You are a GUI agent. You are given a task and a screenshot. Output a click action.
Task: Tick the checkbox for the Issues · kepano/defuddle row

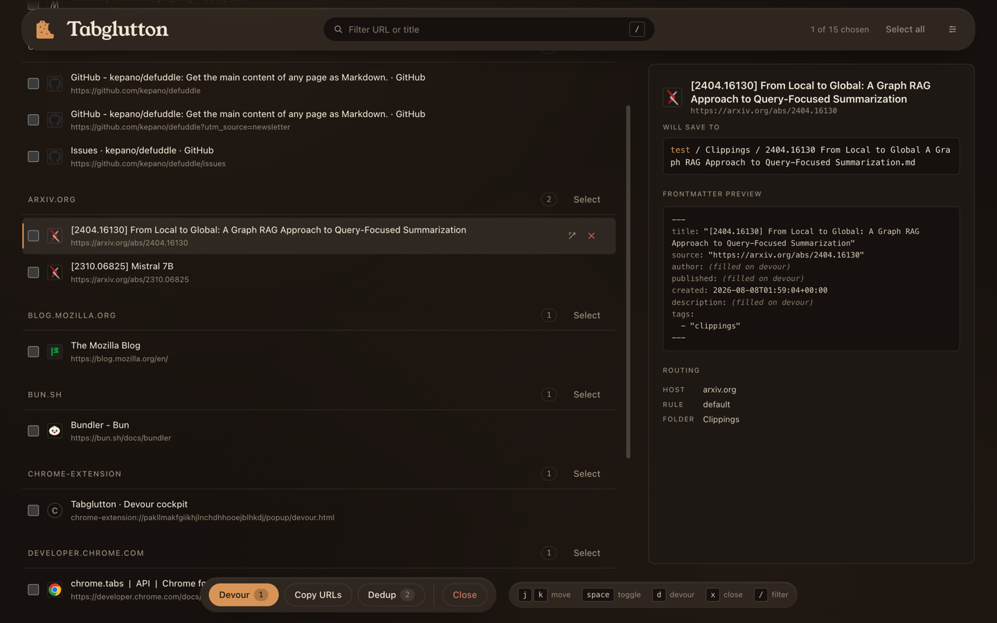tap(33, 156)
